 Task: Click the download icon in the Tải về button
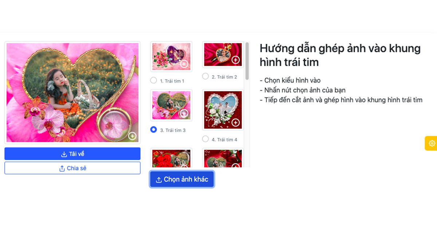click(64, 154)
